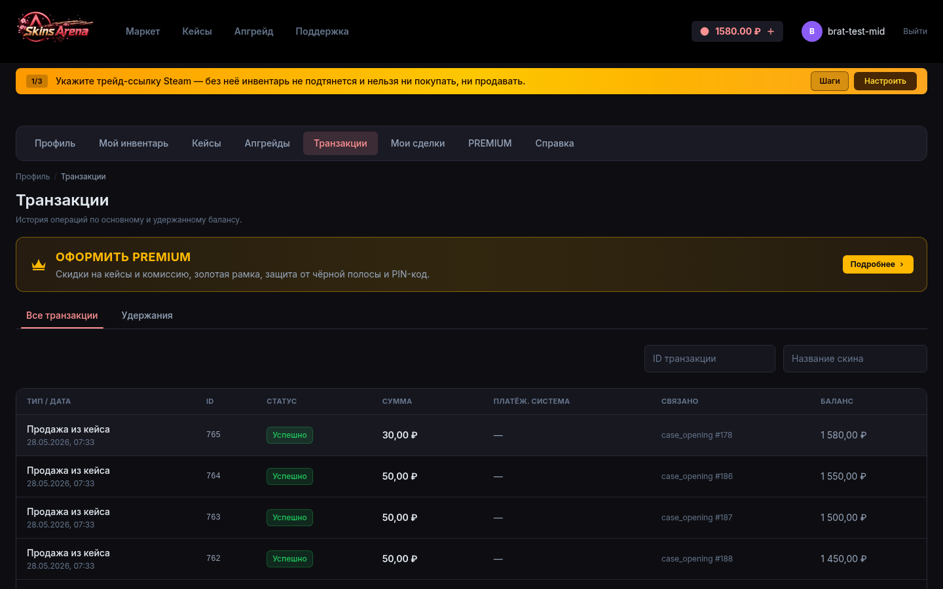Switch to the Мой инвентарь tab
Image resolution: width=943 pixels, height=589 pixels.
tap(134, 143)
